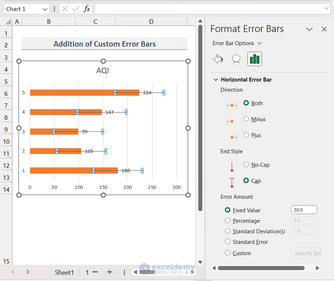The width and height of the screenshot is (334, 281).
Task: Select the Minus error bar direction
Action: 246,119
